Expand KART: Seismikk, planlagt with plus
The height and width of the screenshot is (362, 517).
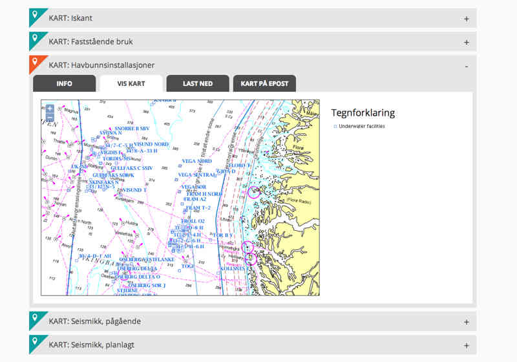click(466, 345)
